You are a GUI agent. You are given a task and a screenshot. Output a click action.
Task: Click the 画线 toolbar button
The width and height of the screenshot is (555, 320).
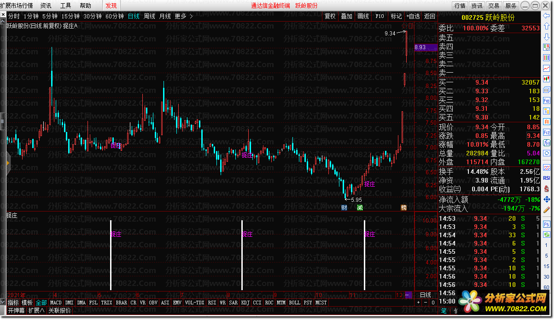tap(363, 16)
